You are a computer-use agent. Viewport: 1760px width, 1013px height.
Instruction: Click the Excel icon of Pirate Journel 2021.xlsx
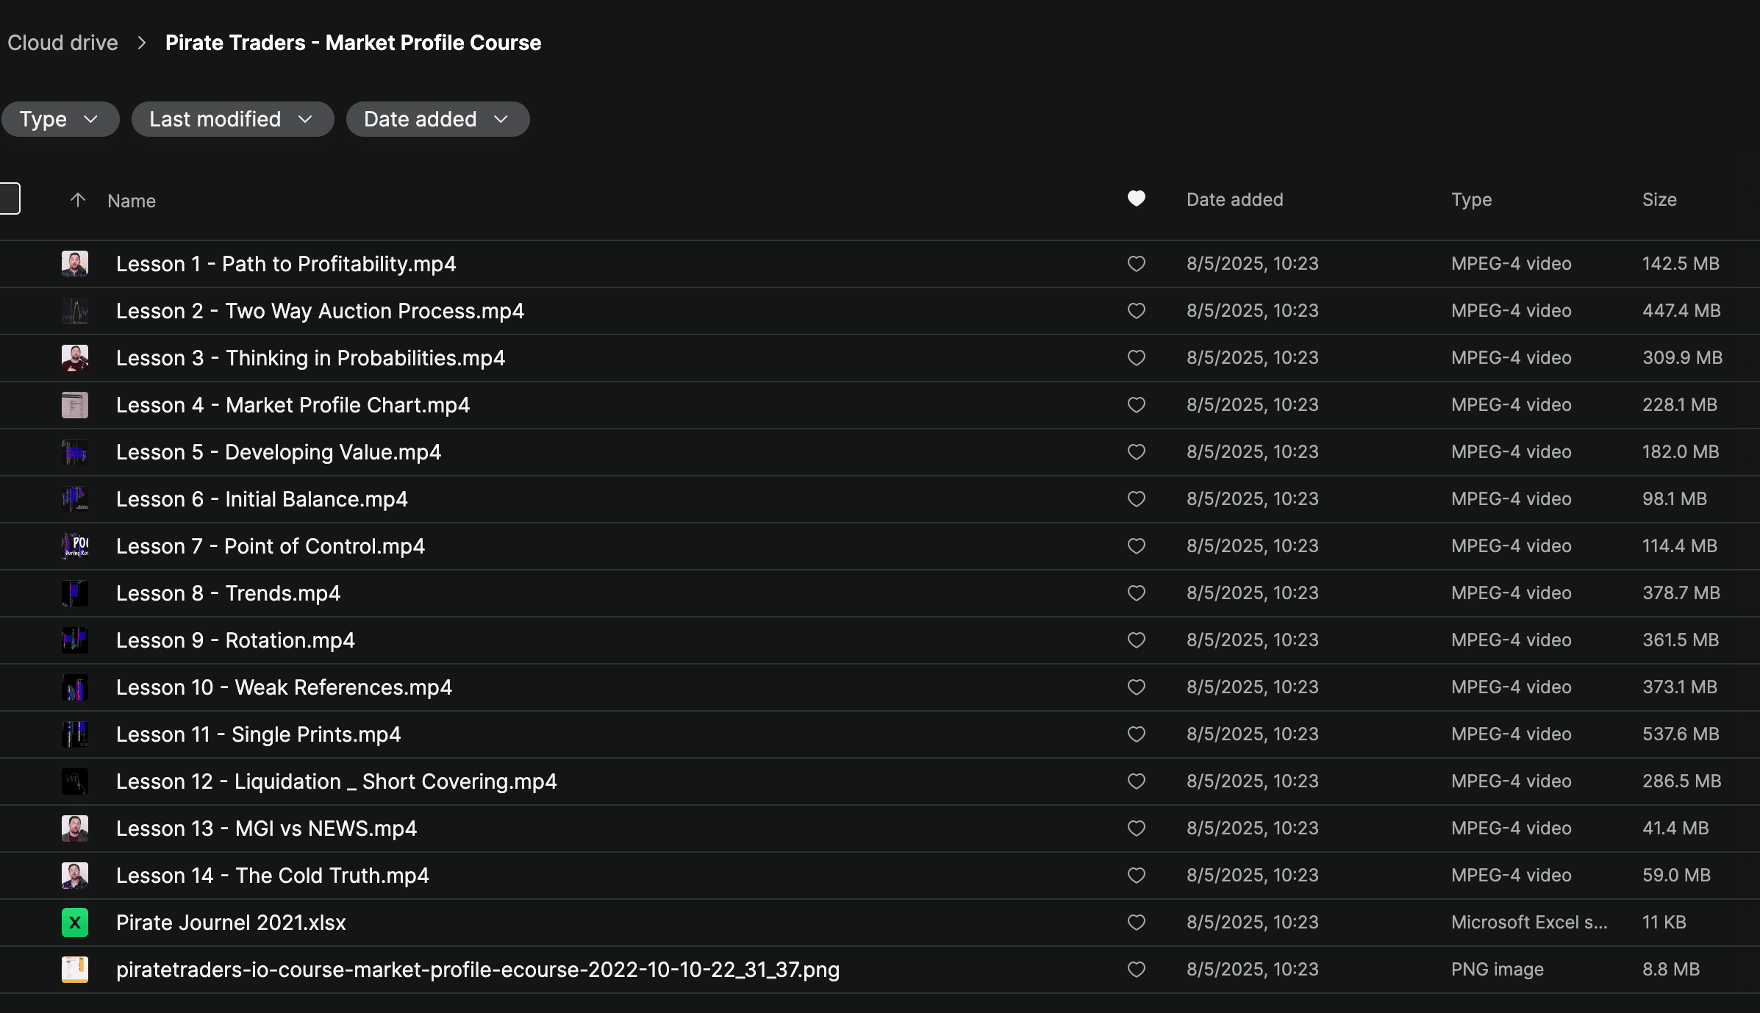pyautogui.click(x=74, y=923)
